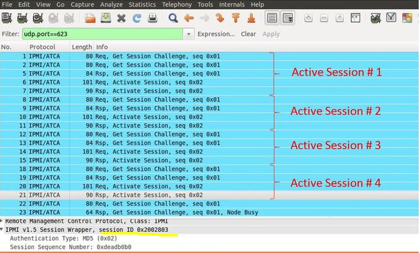Edit display filters funnel icon
The height and width of the screenshot is (253, 420).
tap(391, 18)
